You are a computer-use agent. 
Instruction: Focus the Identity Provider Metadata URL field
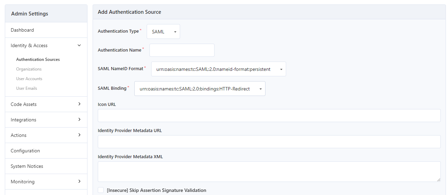269,142
